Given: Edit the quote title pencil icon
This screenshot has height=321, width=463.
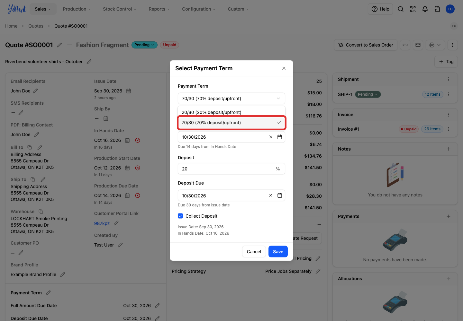Looking at the screenshot, I should pyautogui.click(x=59, y=45).
